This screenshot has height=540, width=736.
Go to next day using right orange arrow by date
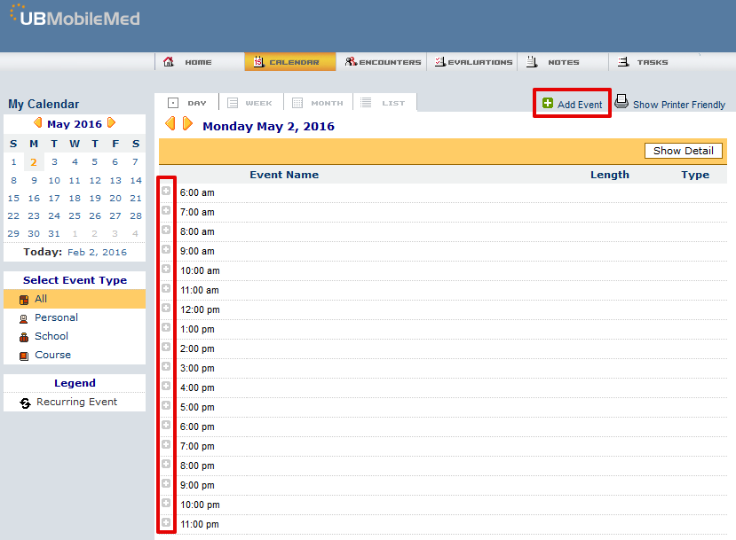click(187, 124)
